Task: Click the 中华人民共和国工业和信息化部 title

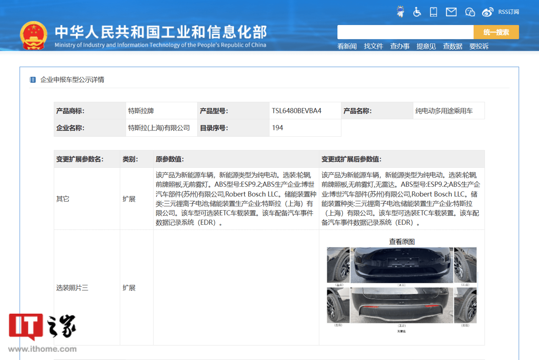Action: coord(161,32)
